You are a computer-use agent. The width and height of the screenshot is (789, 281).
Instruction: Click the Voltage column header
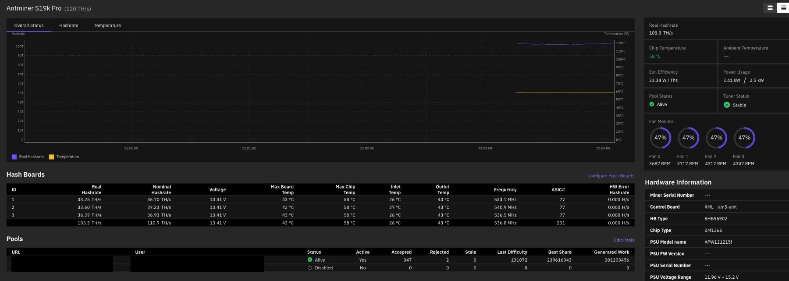click(x=217, y=190)
